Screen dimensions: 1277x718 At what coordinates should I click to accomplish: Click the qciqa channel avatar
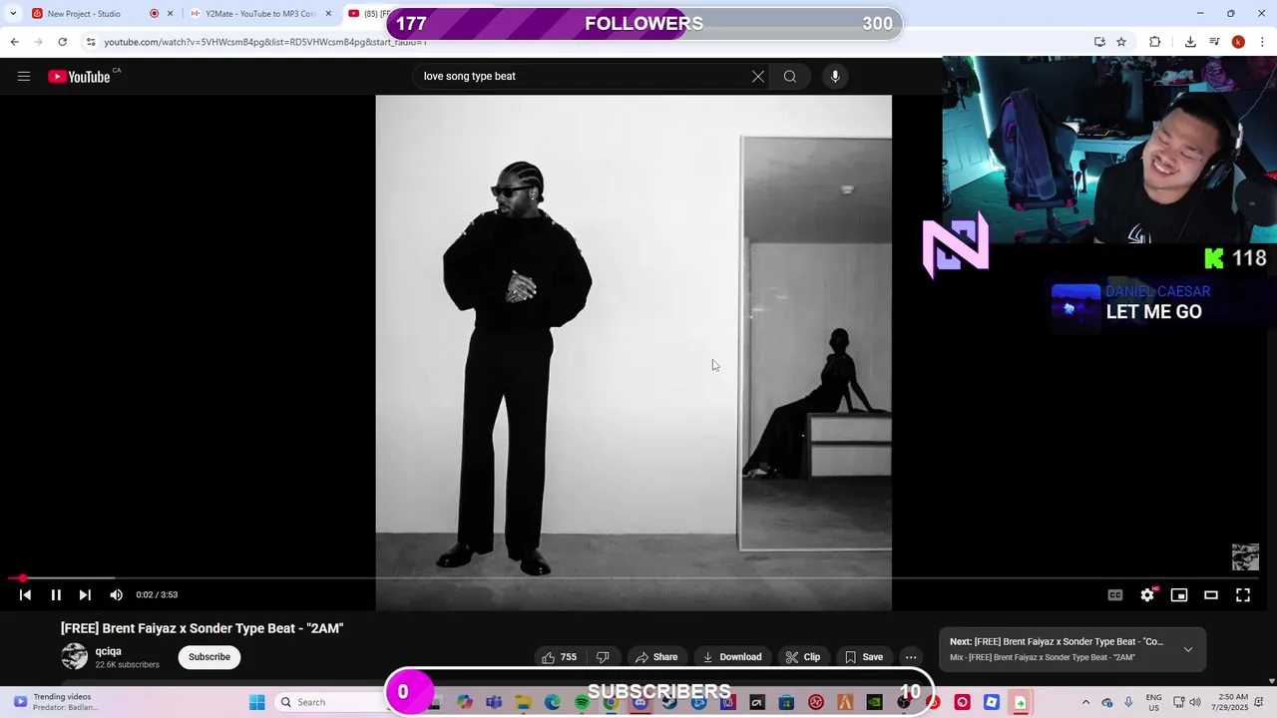(74, 656)
